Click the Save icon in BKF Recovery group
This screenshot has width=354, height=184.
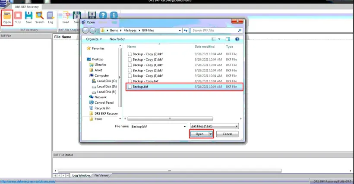pos(28,18)
